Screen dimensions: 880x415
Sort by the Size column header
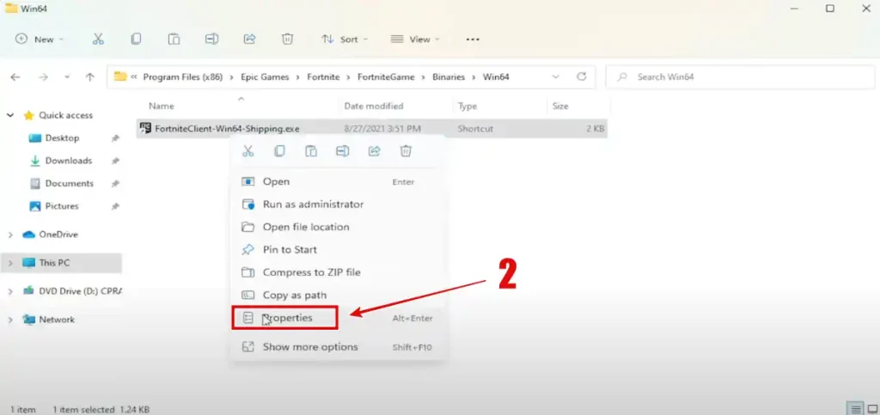[560, 106]
